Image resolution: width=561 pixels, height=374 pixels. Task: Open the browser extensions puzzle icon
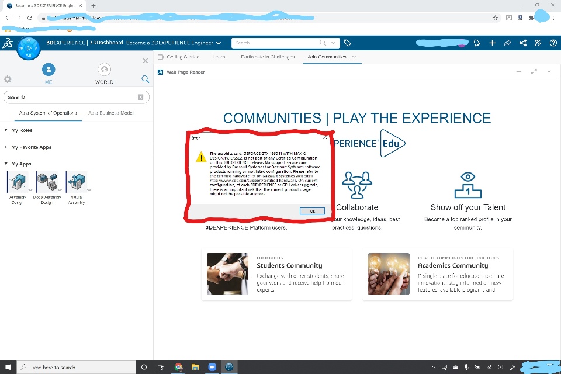(x=531, y=18)
